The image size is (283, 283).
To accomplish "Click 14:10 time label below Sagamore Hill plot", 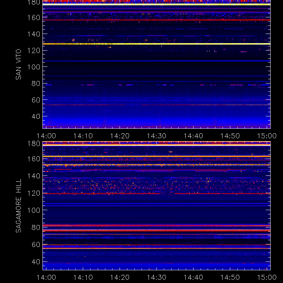I will pyautogui.click(x=83, y=277).
